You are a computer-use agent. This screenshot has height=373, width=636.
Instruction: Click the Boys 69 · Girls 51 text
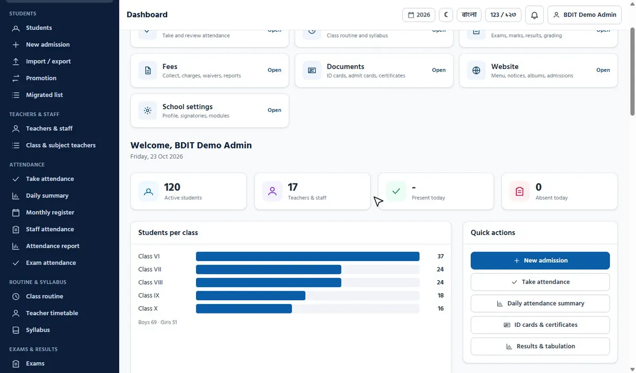tap(157, 322)
